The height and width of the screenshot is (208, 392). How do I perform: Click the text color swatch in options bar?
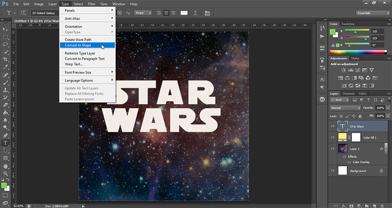[x=184, y=13]
